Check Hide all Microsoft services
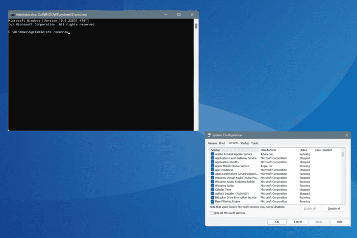Viewport: 357px width, 238px height. 212,213
